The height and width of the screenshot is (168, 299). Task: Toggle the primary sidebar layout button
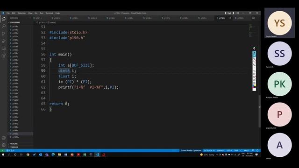[226, 13]
